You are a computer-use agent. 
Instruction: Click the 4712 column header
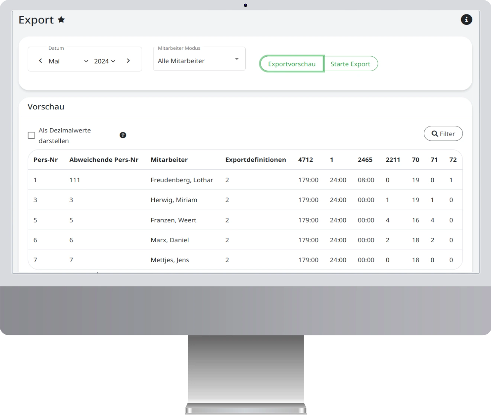tap(306, 160)
